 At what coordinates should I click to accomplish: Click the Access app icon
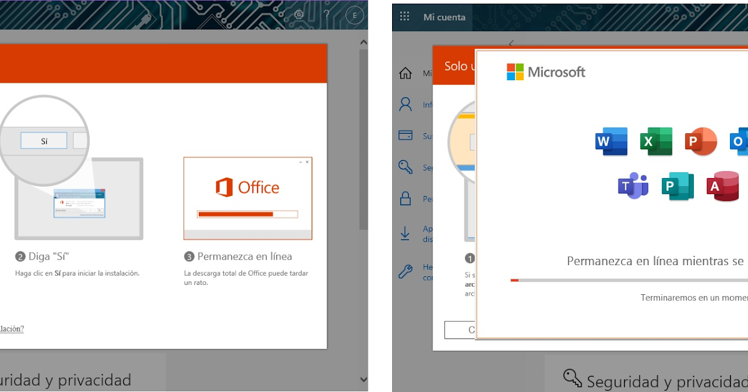point(722,187)
